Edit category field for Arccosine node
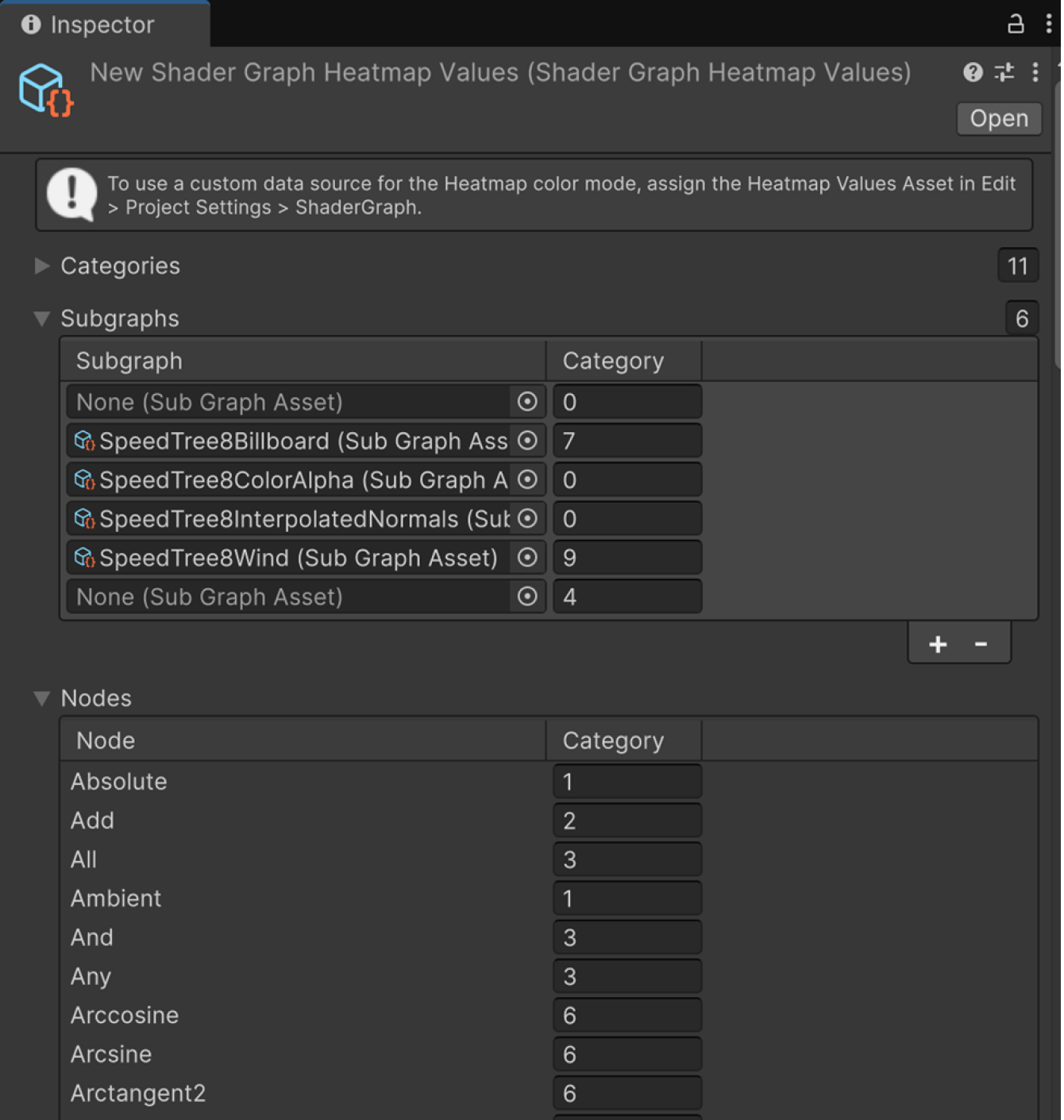 pyautogui.click(x=627, y=1015)
